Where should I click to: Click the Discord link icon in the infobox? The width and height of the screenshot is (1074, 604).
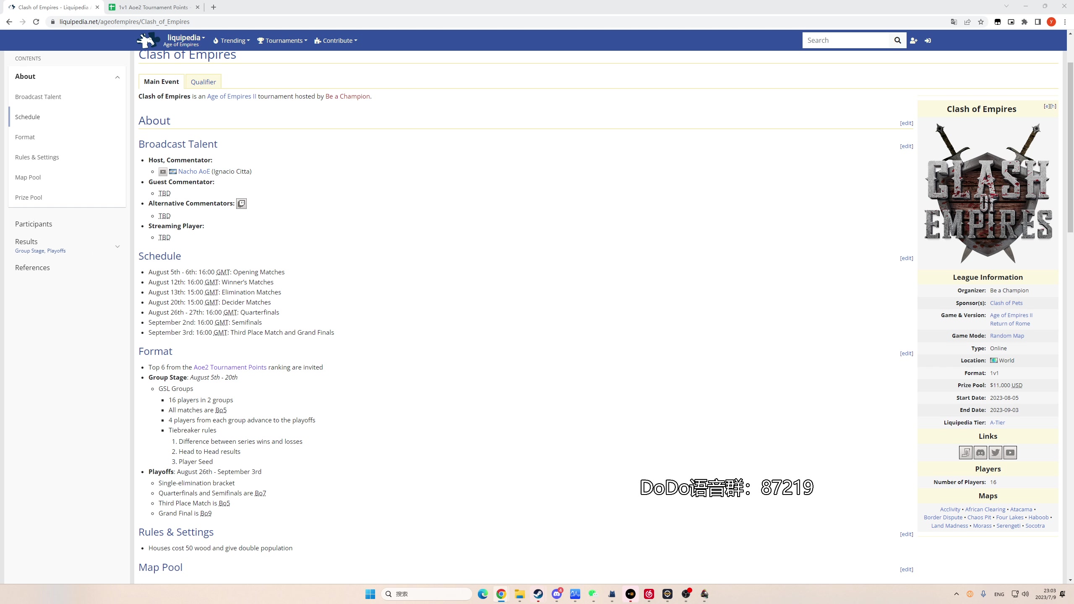point(980,453)
